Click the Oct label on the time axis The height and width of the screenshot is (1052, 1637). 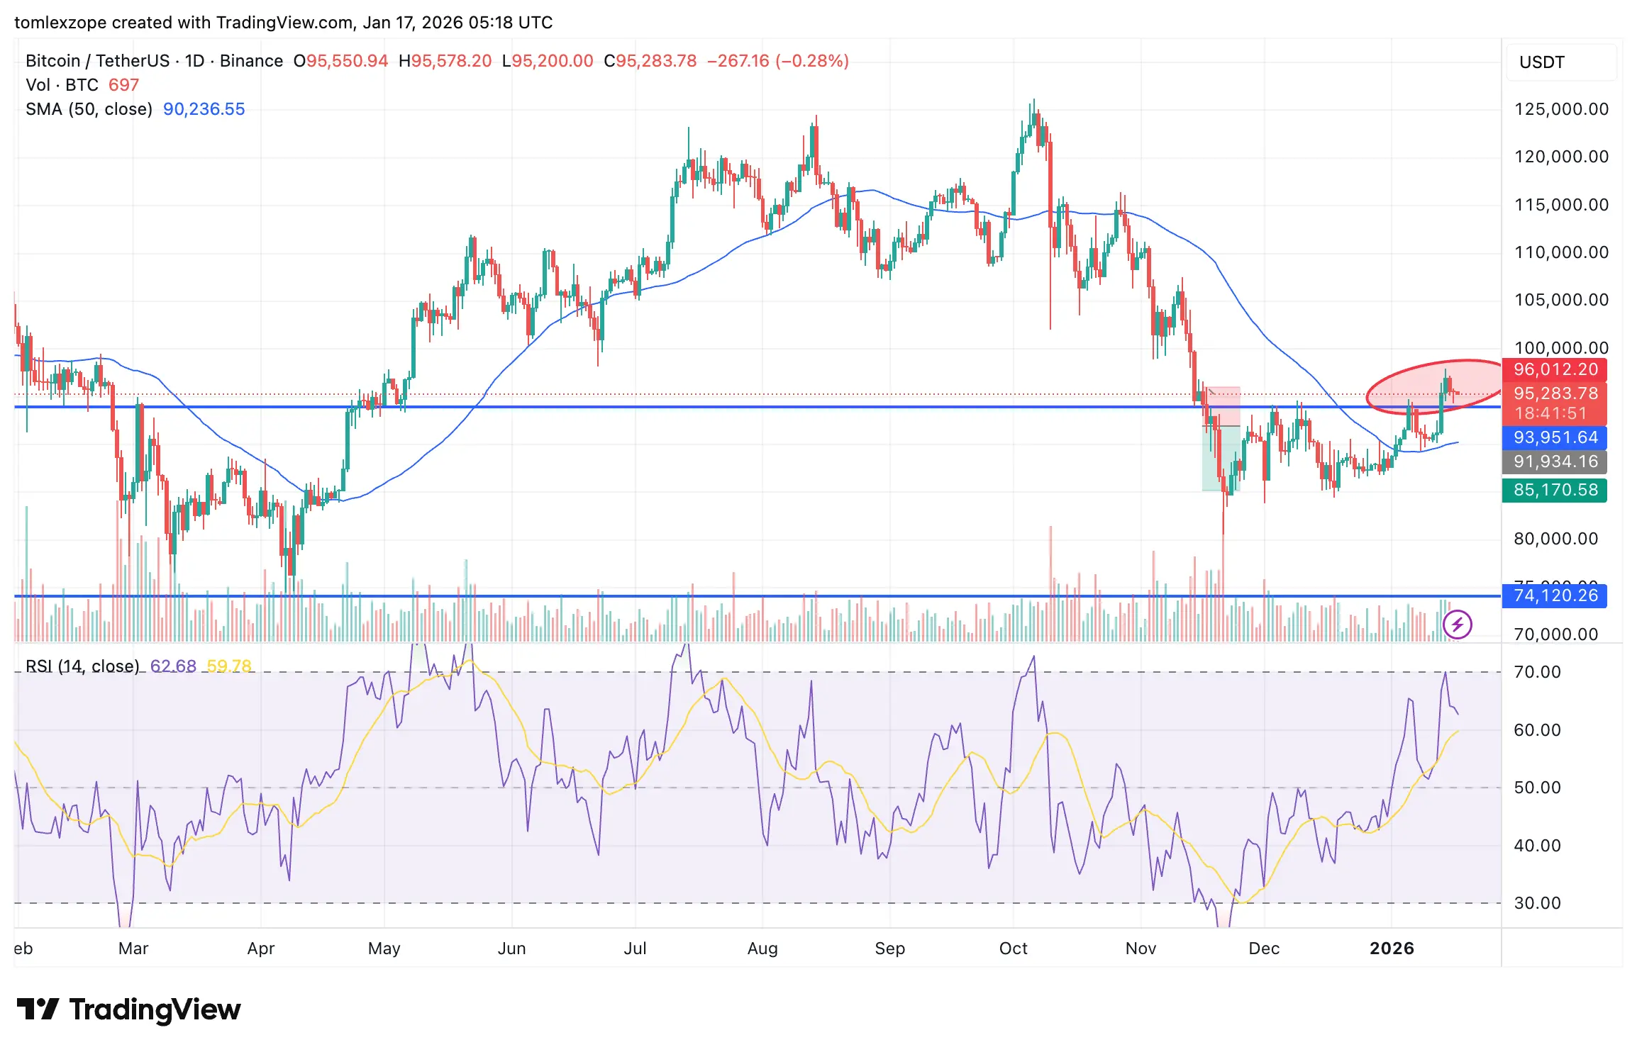tap(1013, 949)
